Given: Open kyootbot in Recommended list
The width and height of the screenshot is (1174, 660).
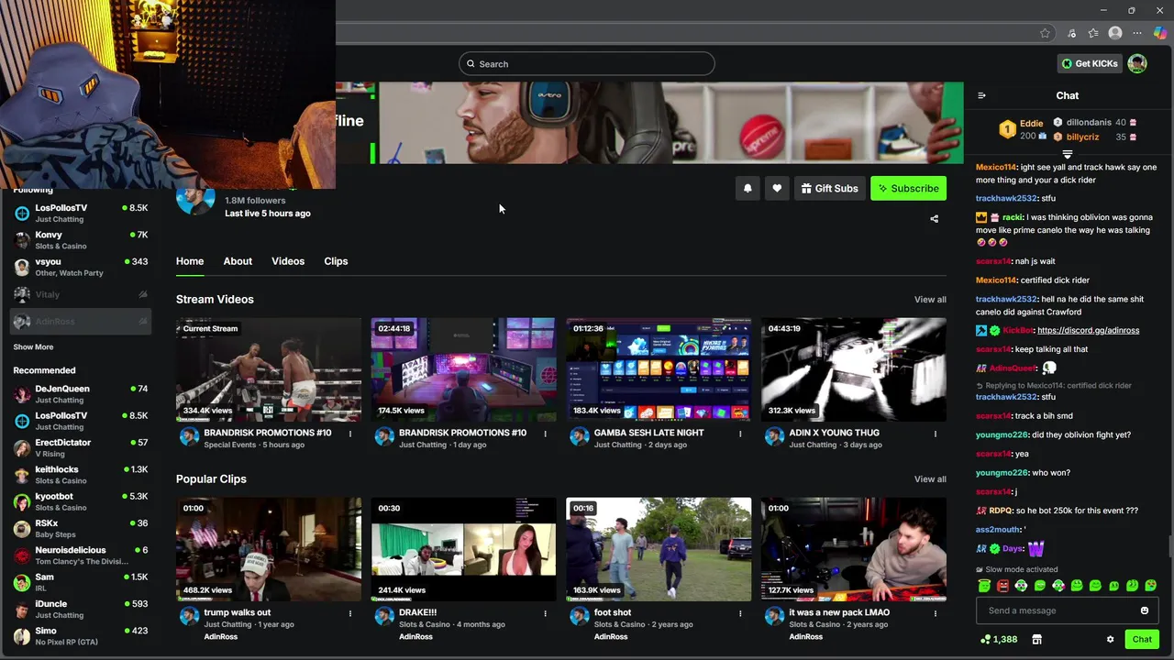Looking at the screenshot, I should tap(81, 501).
